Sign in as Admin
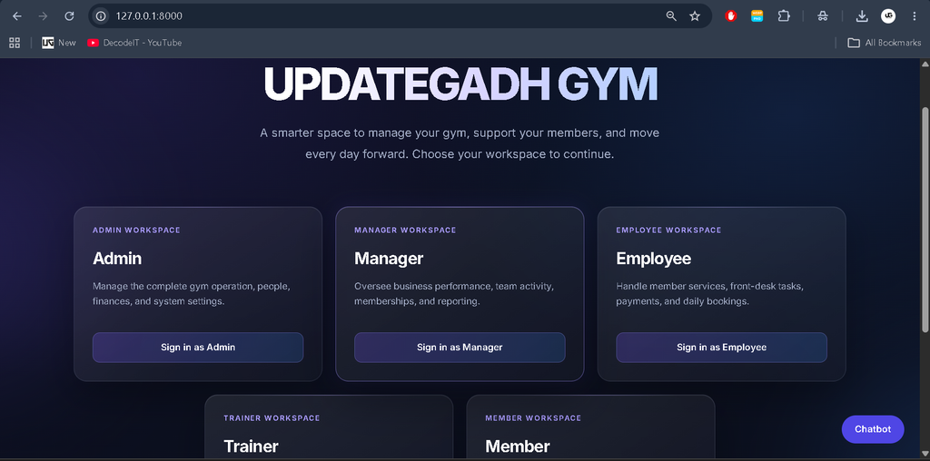 coord(197,348)
